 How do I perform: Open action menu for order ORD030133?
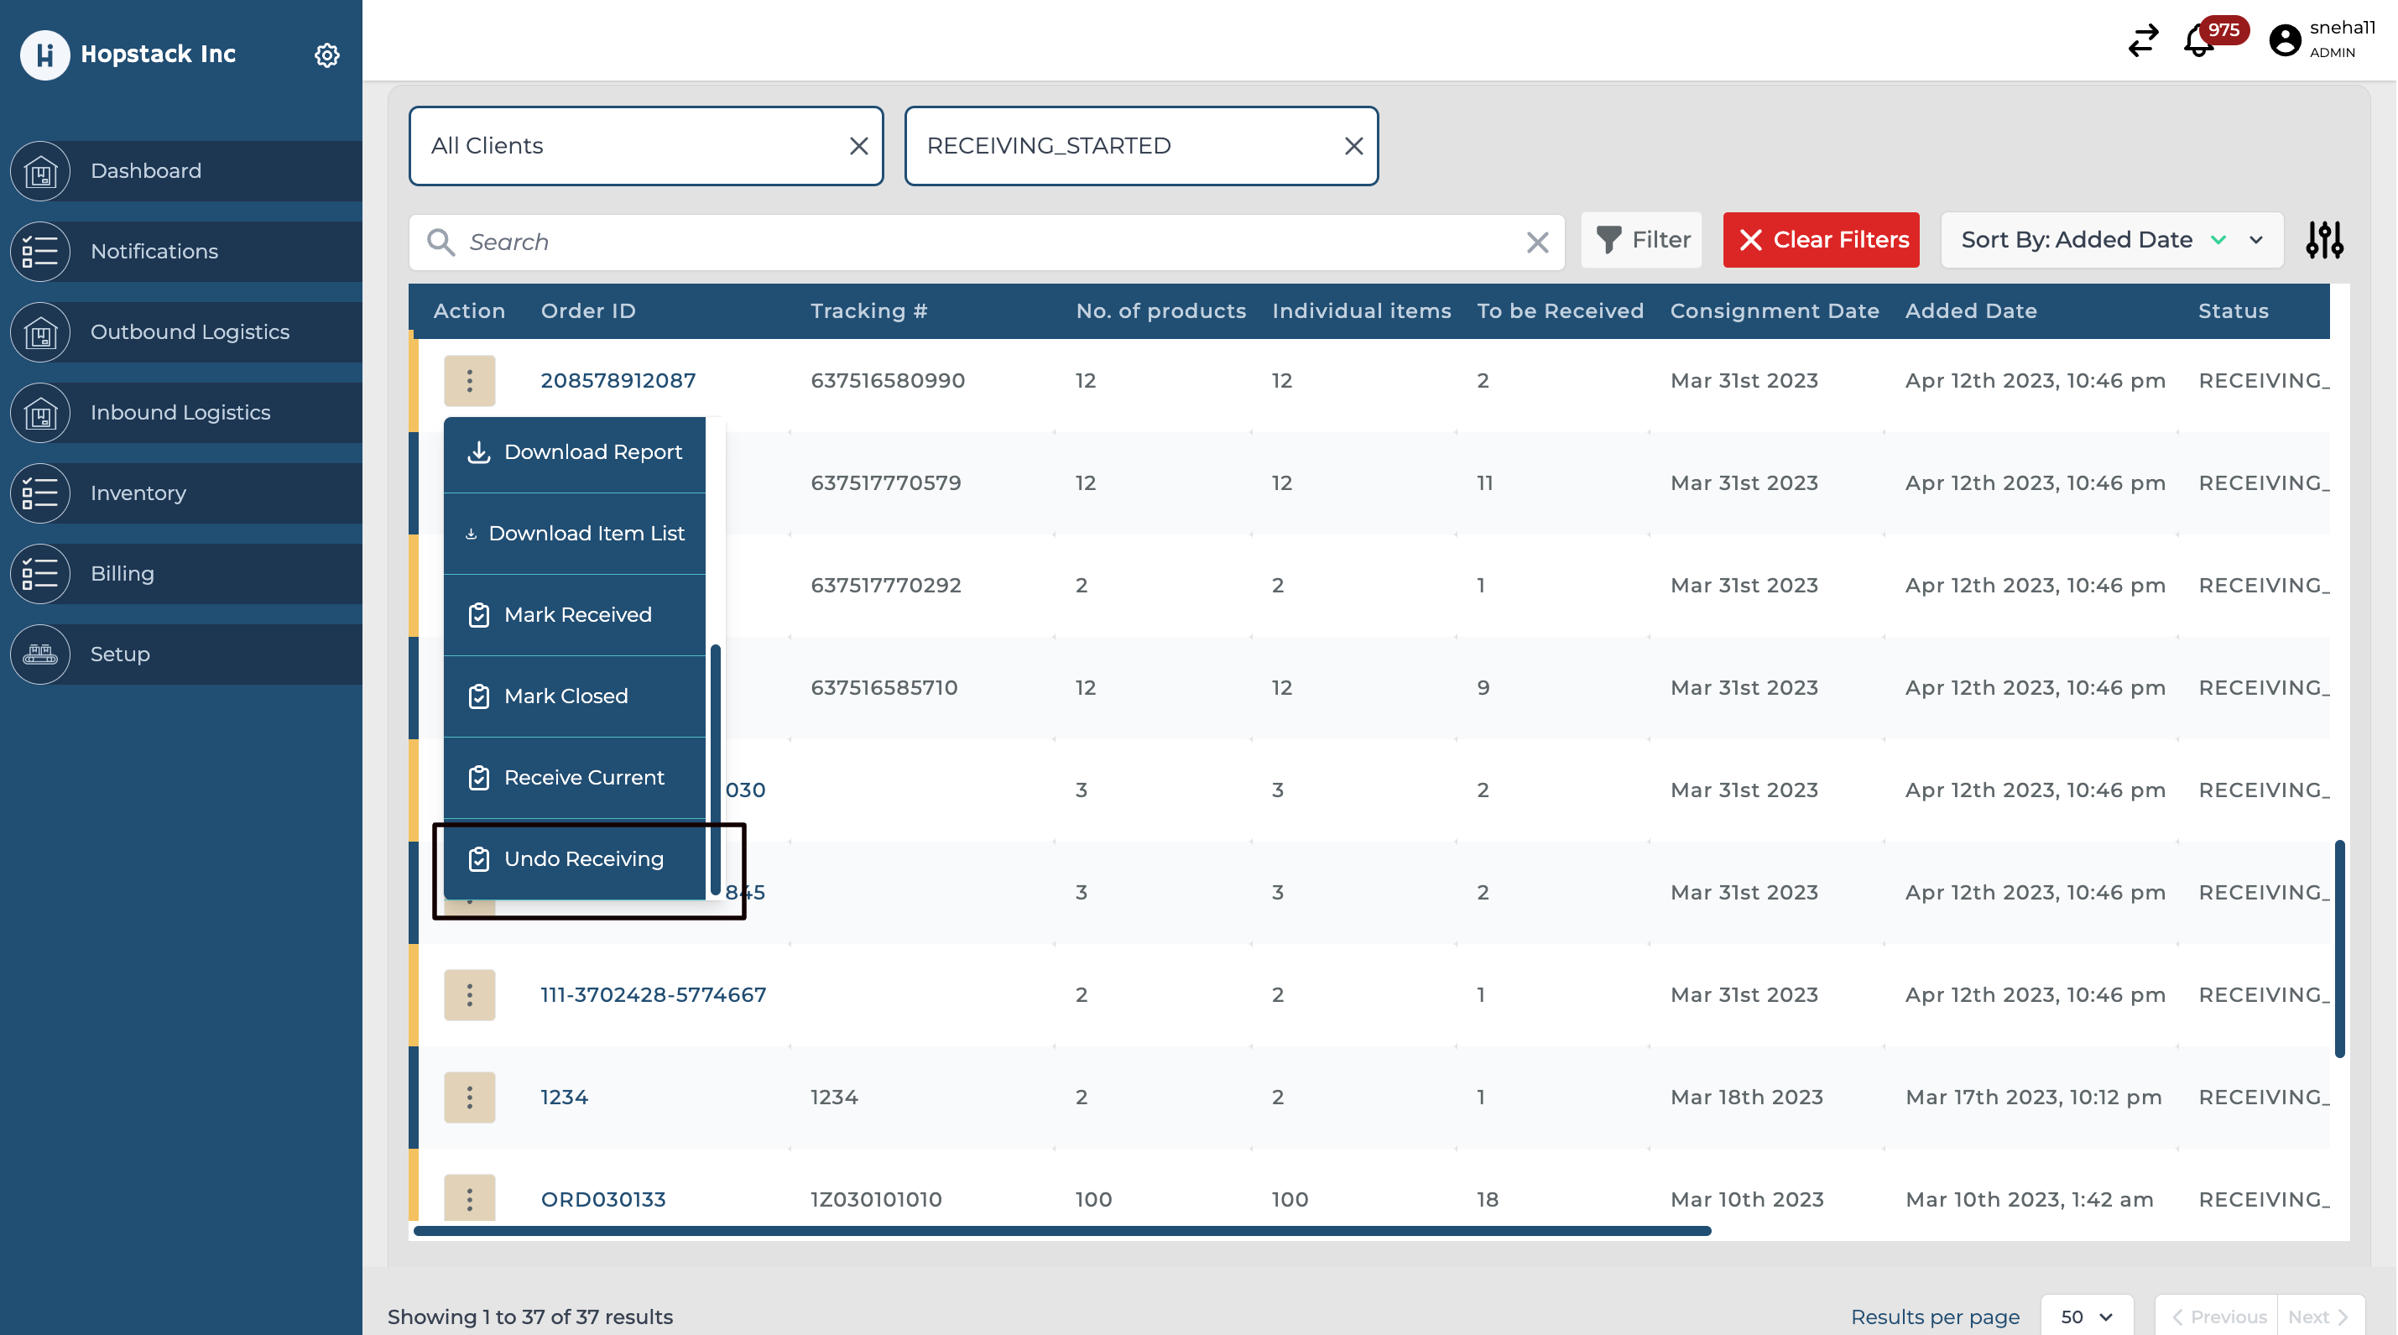(x=469, y=1198)
